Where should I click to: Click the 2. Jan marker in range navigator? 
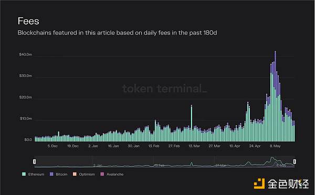(98, 166)
